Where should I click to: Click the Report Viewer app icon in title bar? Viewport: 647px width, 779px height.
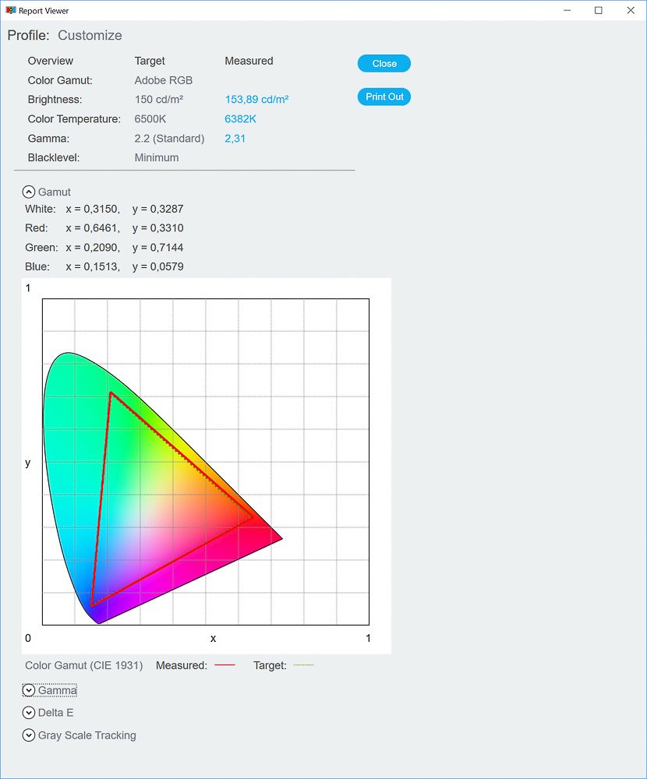tap(10, 10)
